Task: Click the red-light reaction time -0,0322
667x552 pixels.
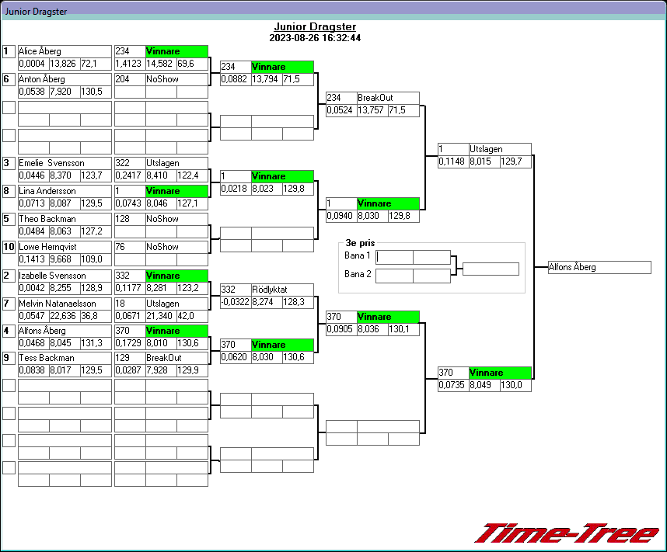Action: pyautogui.click(x=236, y=302)
